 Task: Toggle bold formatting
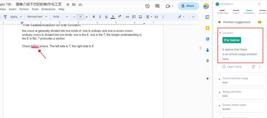click(94, 17)
